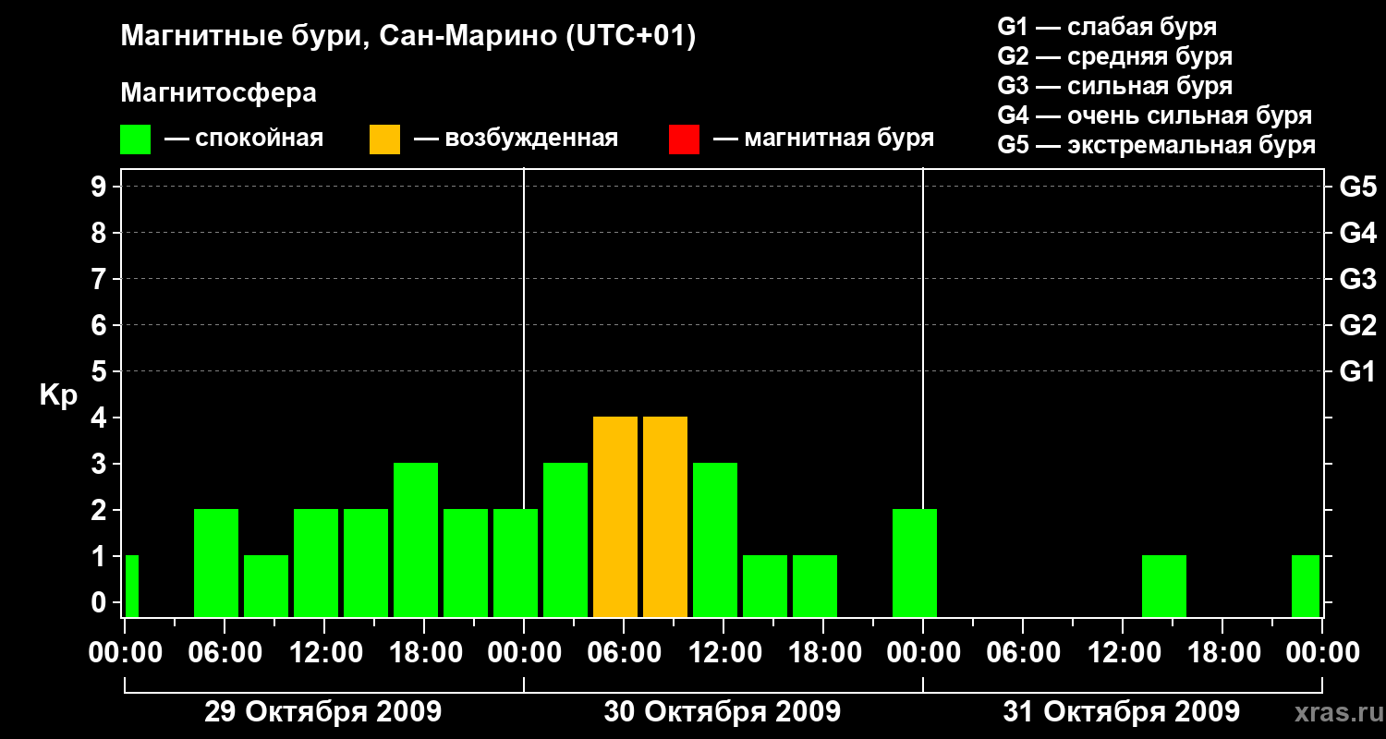
Task: Select legend line 'G1 — слабая буря'
Action: point(1107,27)
